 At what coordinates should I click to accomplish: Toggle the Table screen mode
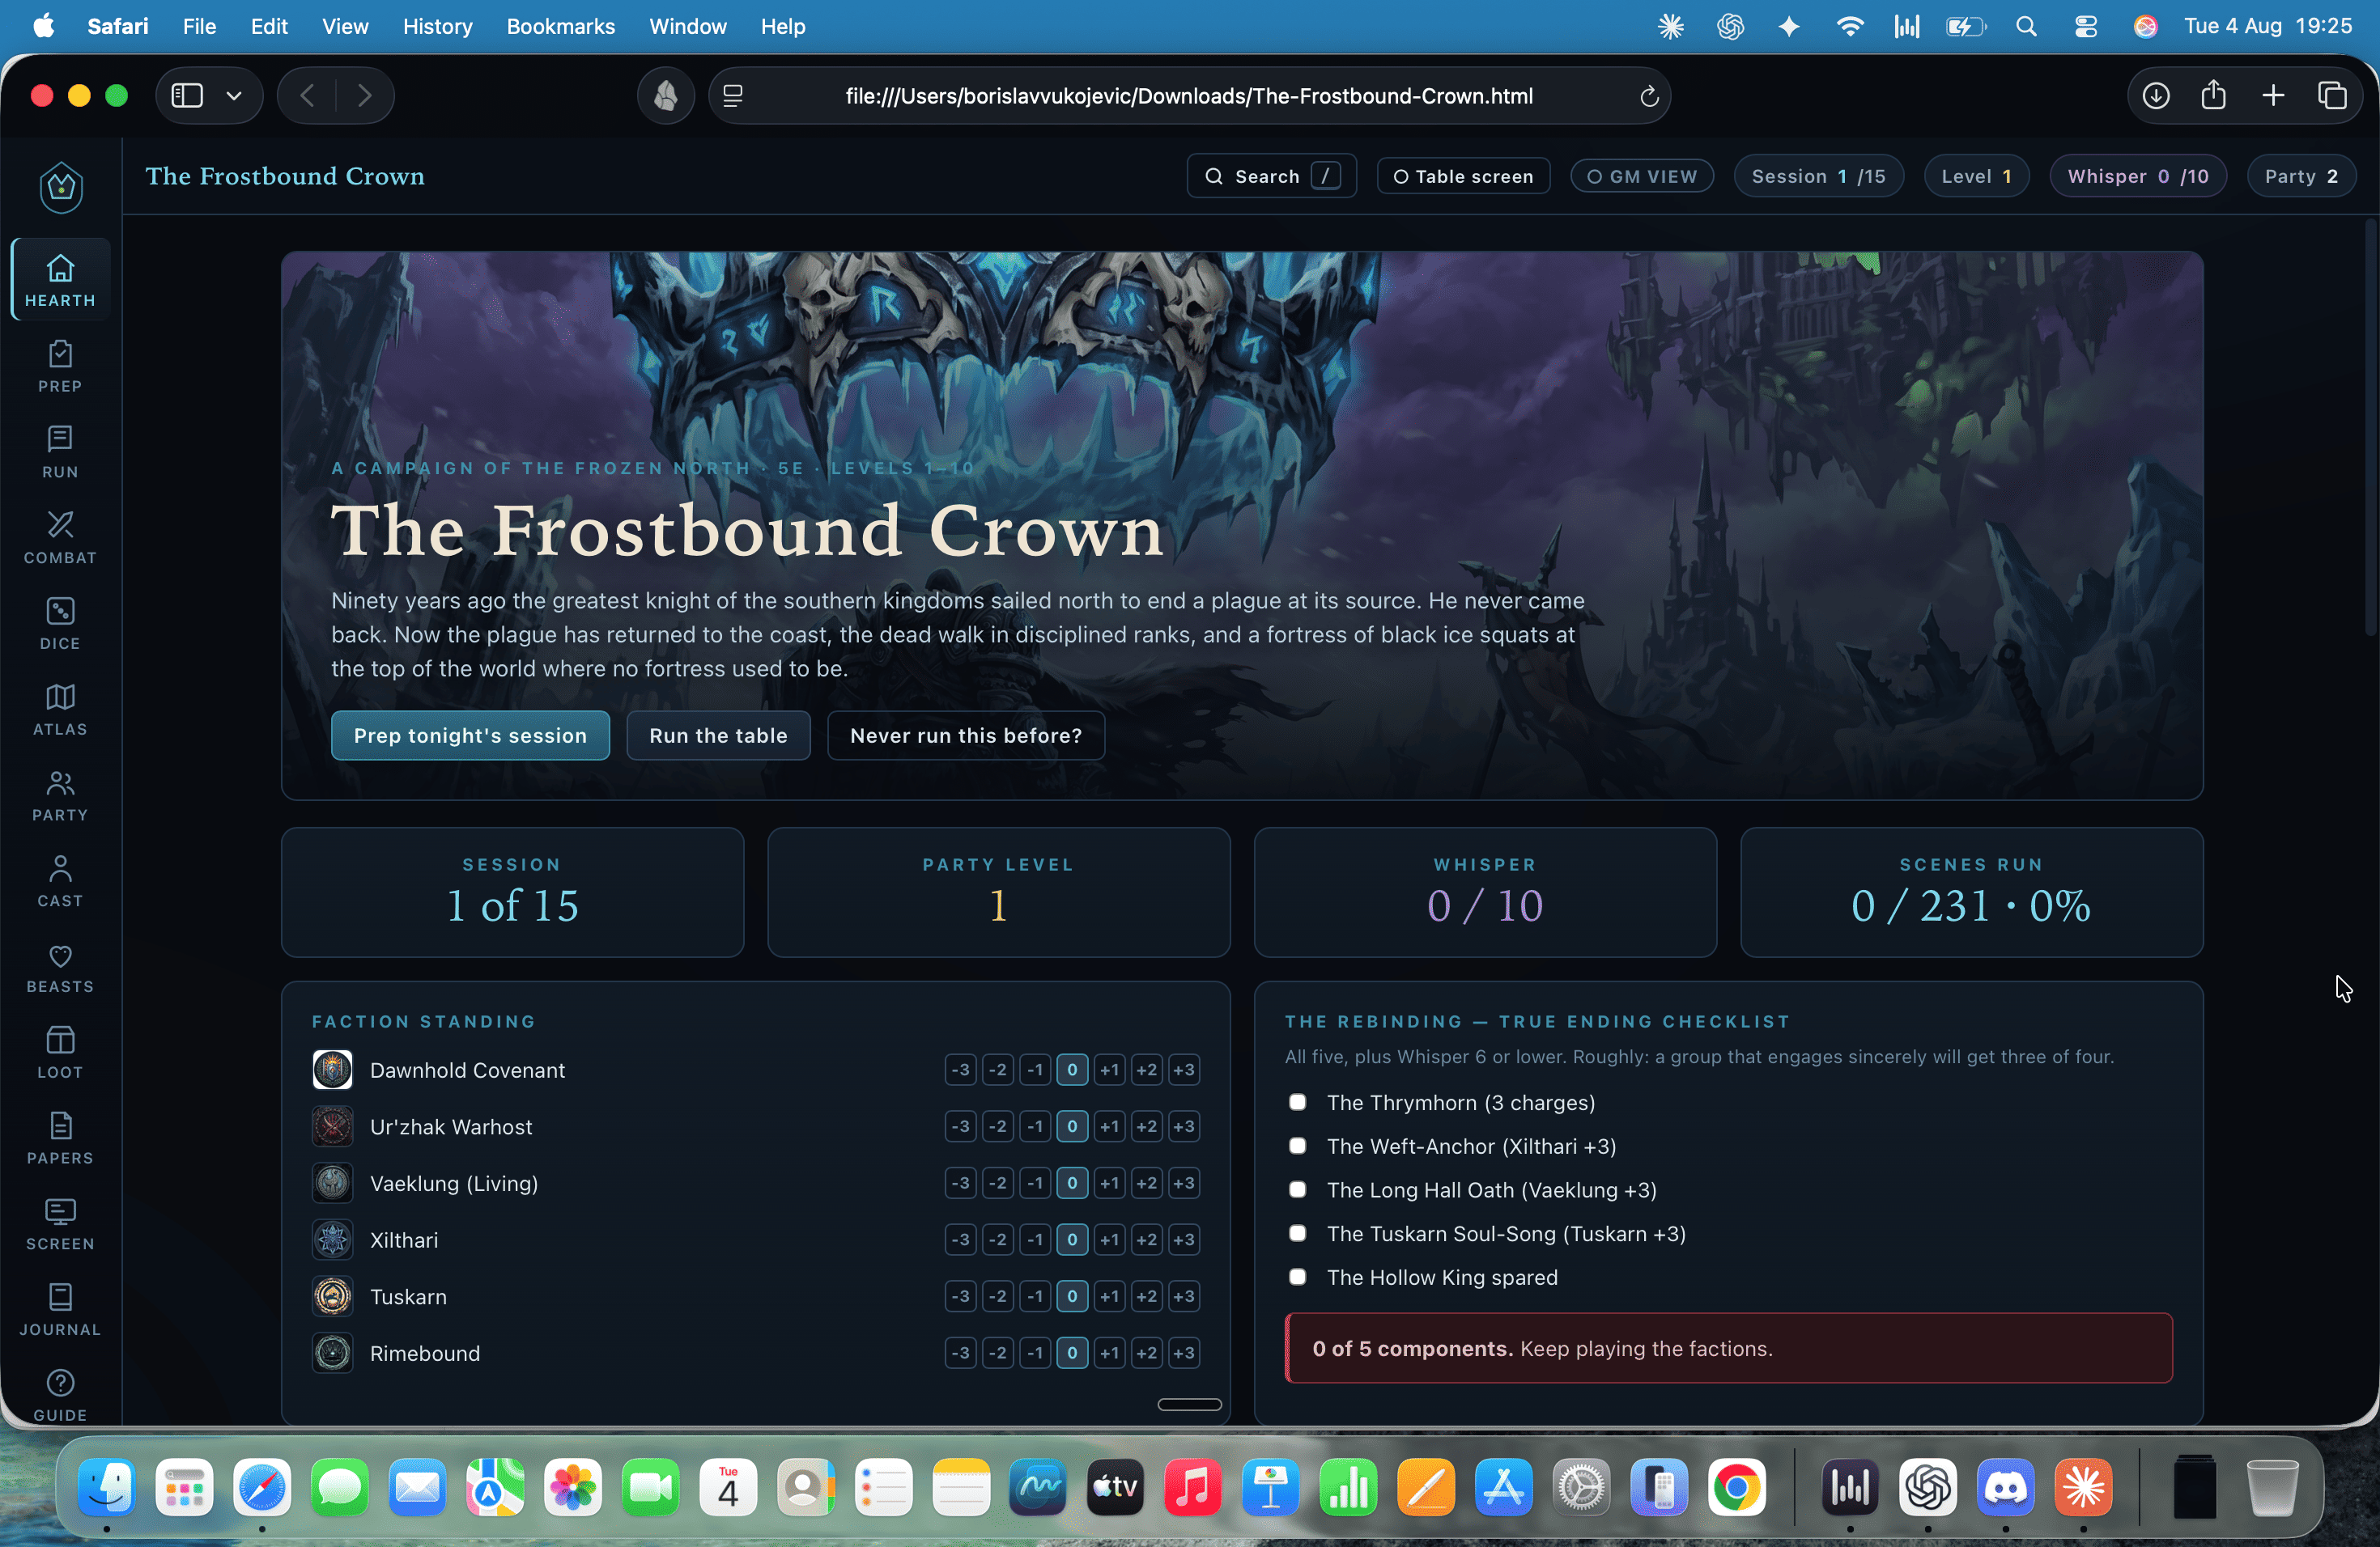point(1463,176)
